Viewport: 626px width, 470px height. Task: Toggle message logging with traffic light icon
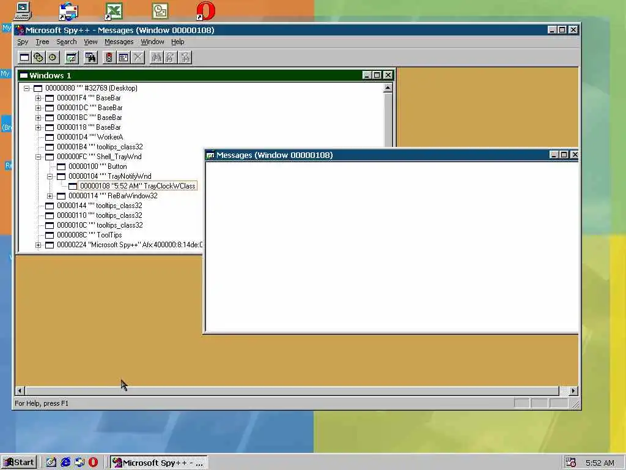pyautogui.click(x=109, y=58)
